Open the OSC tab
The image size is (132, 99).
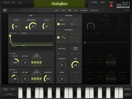[x=64, y=10]
